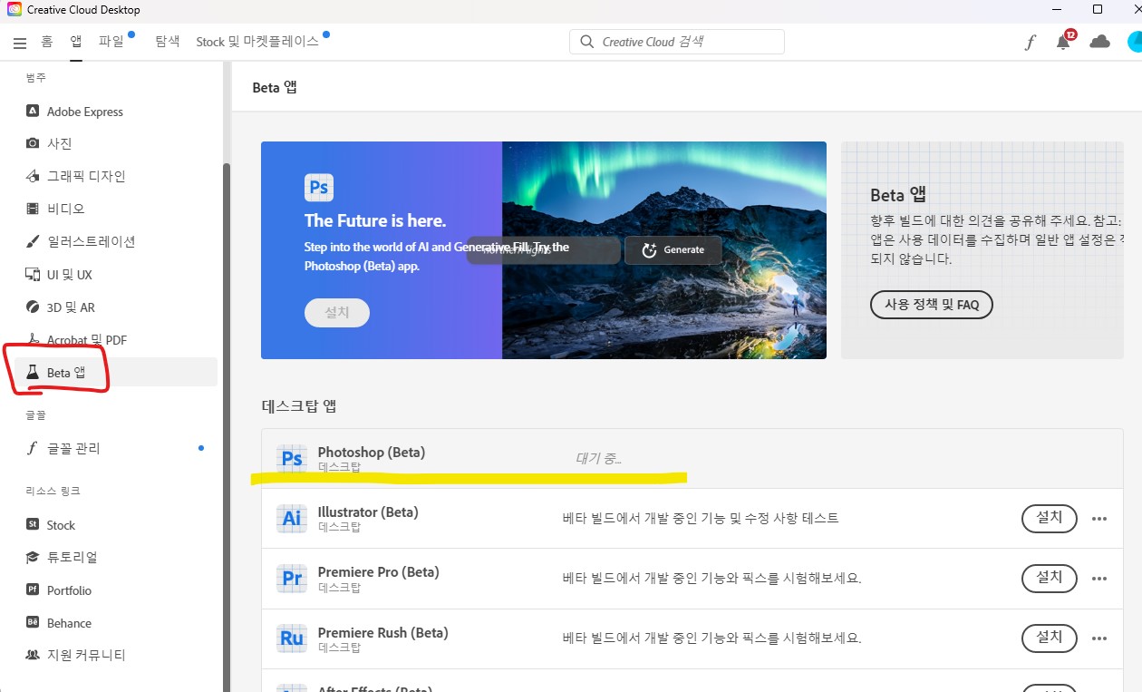Viewport: 1142px width, 692px height.
Task: Click the Portfolio 'Pf' icon
Action: click(x=33, y=590)
